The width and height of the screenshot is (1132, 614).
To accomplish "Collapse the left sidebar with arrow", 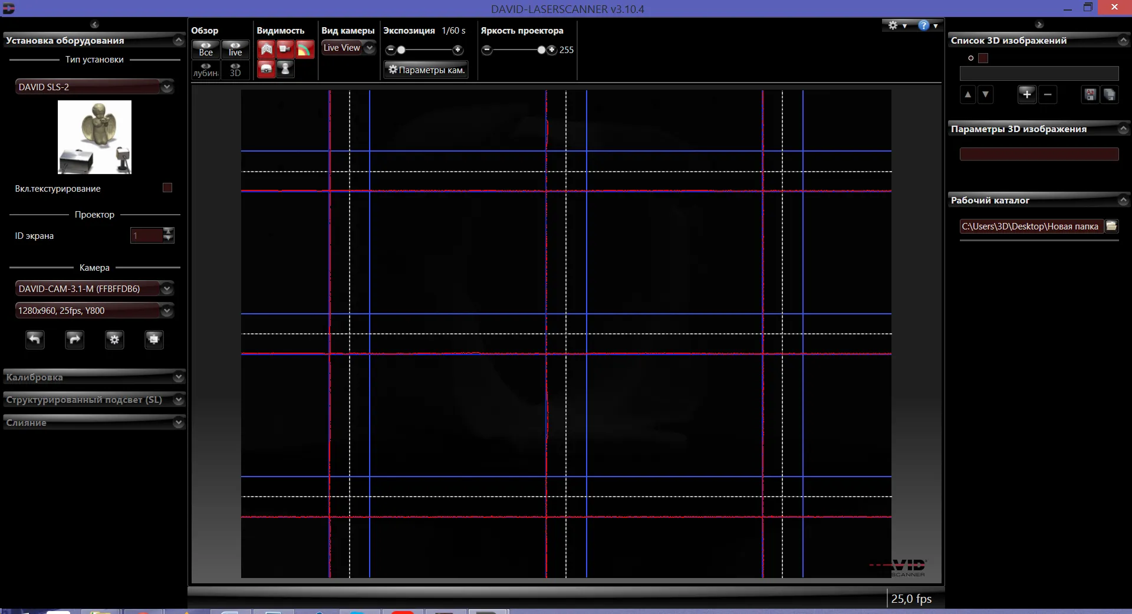I will click(94, 24).
